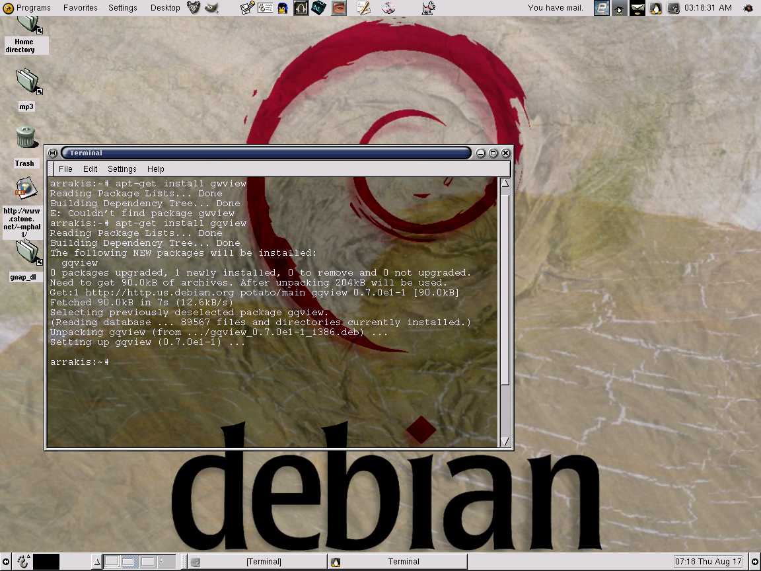Open the clock showing Thu Aug 17

(x=709, y=561)
